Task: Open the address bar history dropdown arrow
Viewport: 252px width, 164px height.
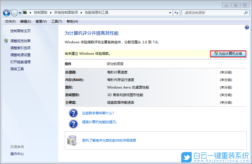Action: [x=170, y=13]
